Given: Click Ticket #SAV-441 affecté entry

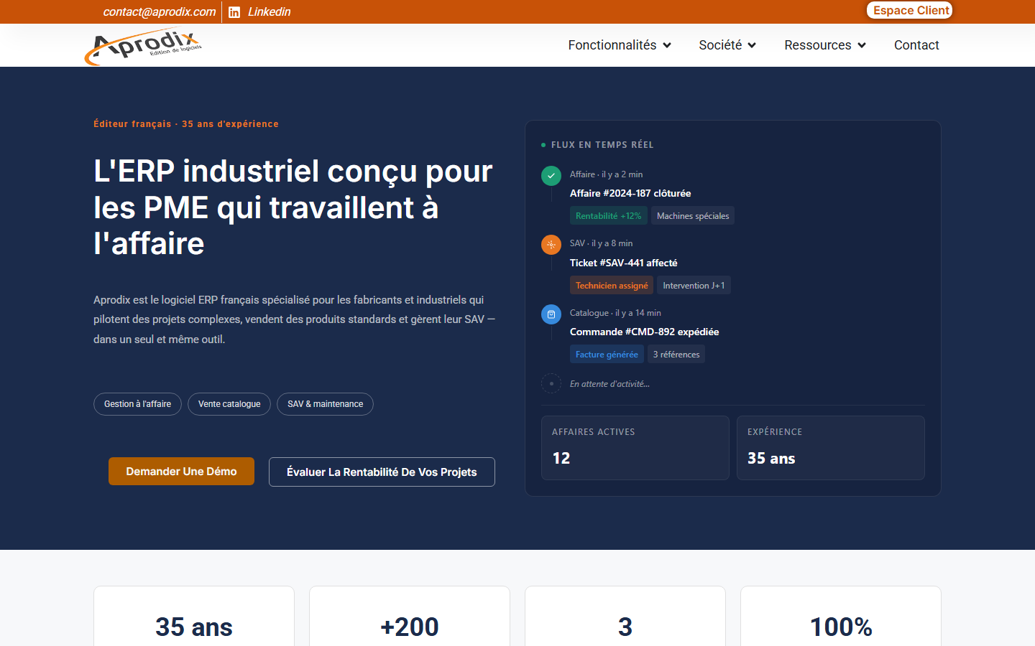Looking at the screenshot, I should 624,263.
